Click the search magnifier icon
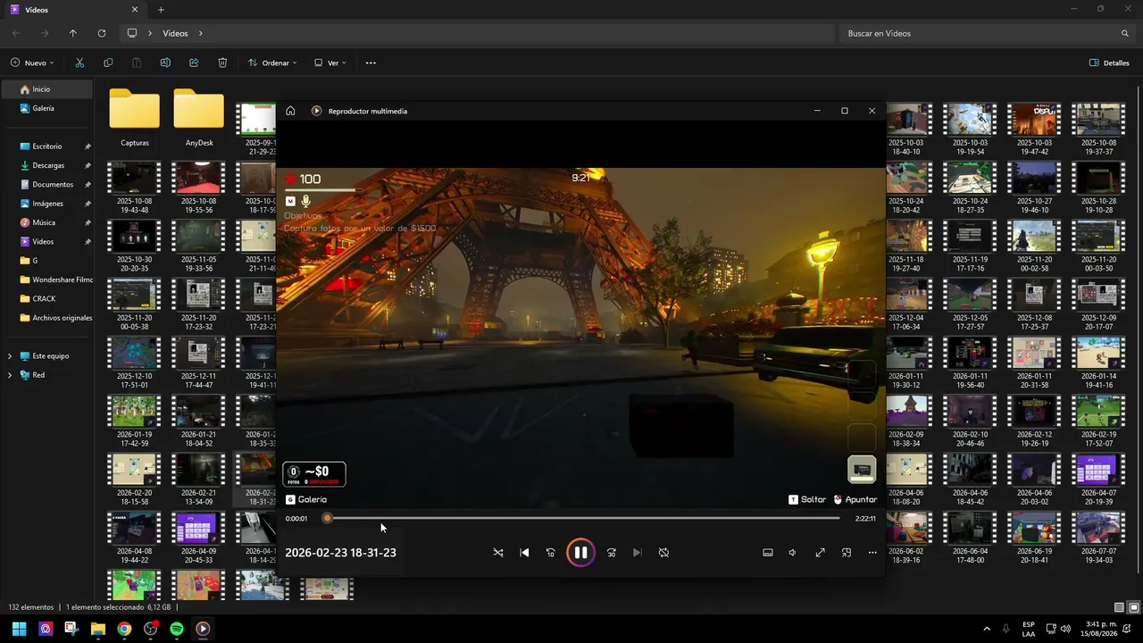The height and width of the screenshot is (643, 1143). point(1125,33)
